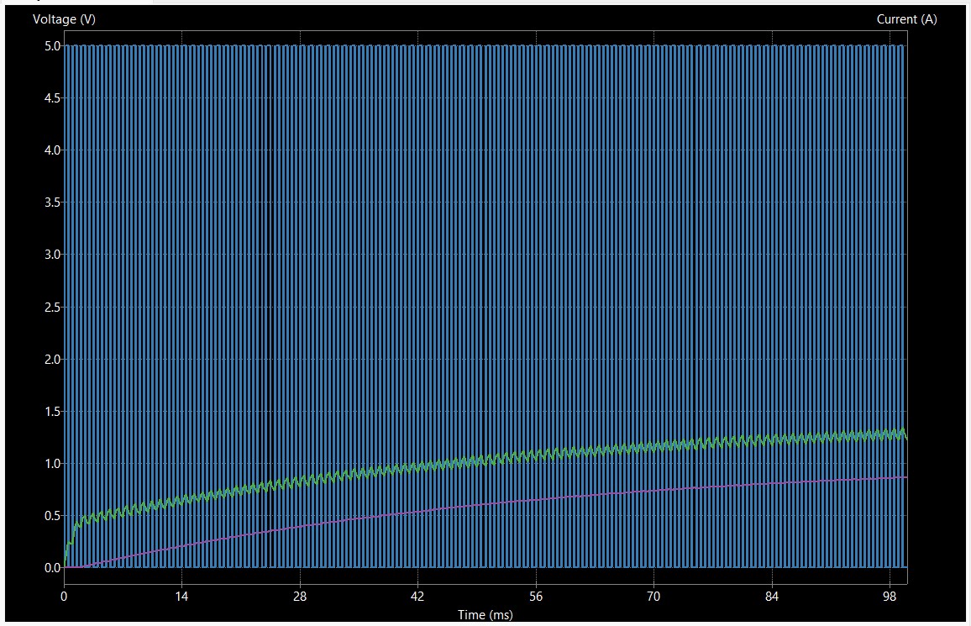Click the Time (ms) axis label

coord(485,615)
